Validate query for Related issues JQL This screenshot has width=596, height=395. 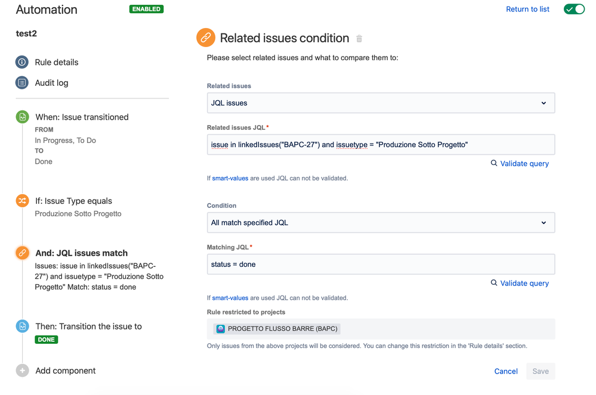520,163
